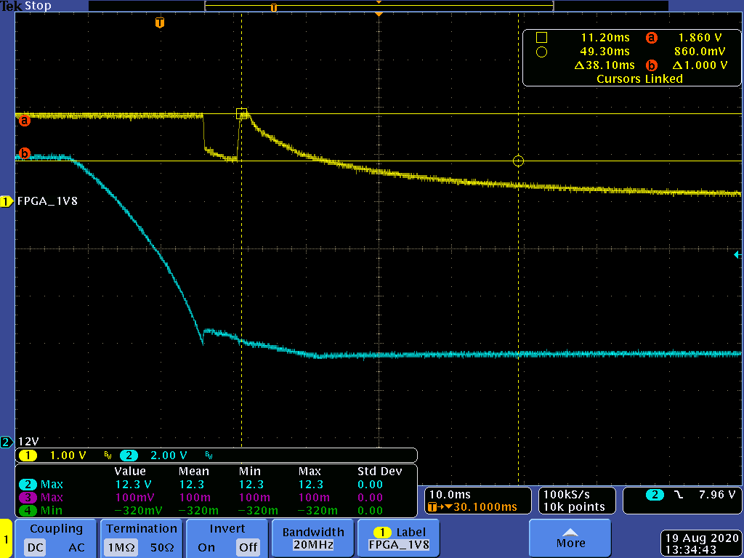
Task: Open the More menu button
Action: click(570, 538)
